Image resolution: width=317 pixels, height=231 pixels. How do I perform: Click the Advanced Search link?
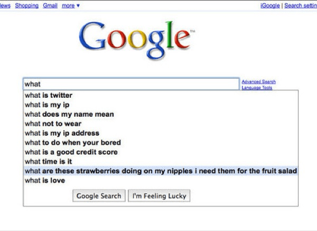(x=258, y=81)
